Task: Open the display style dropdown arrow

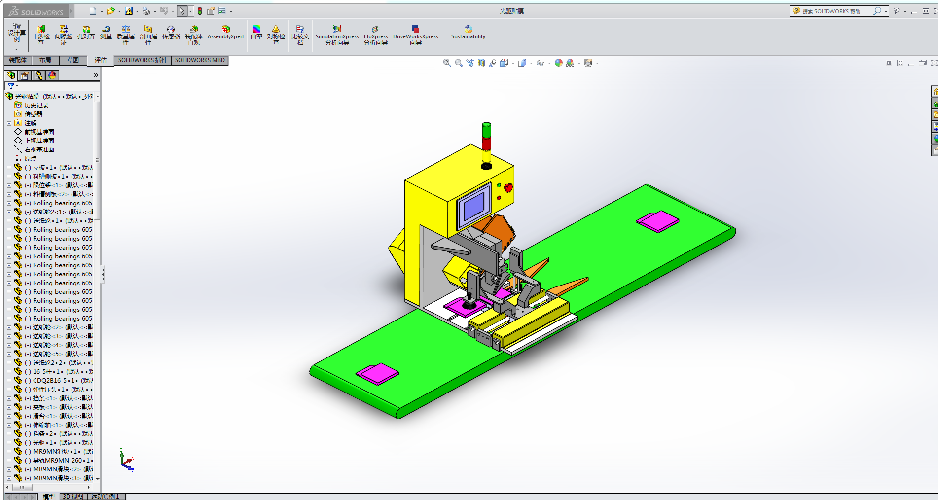Action: tap(531, 63)
